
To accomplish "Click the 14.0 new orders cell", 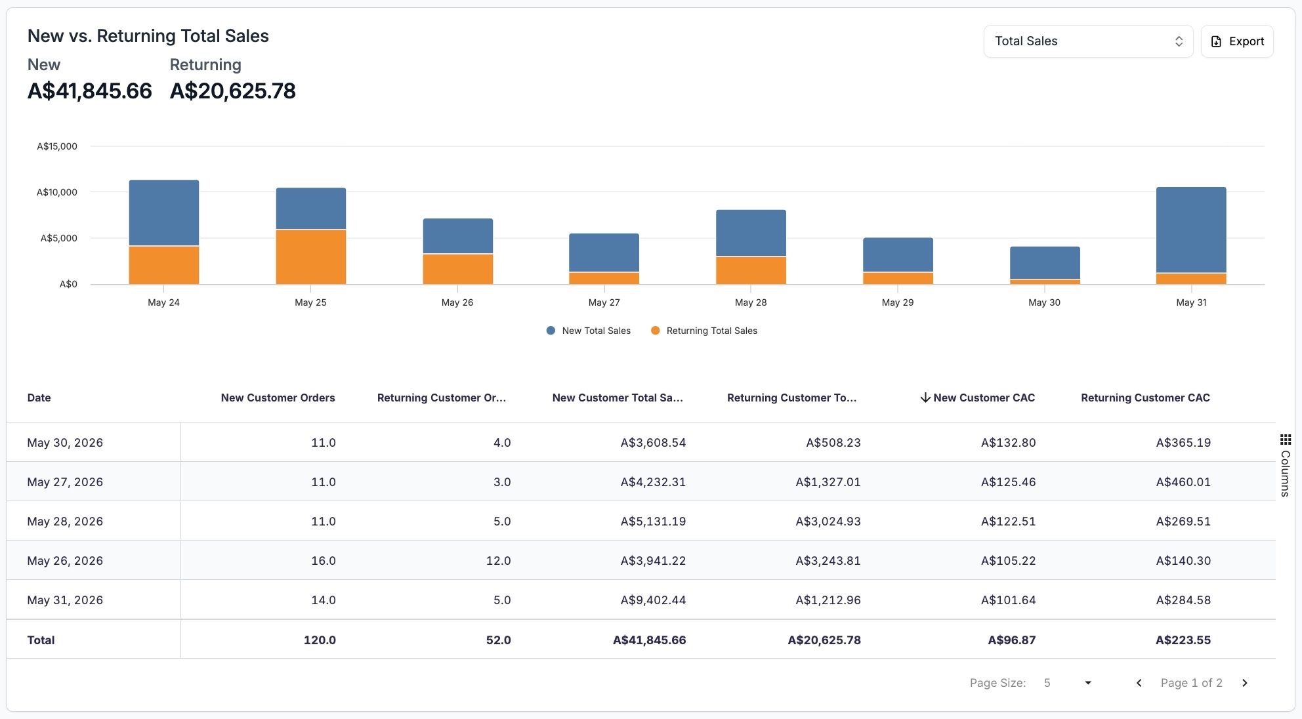I will click(x=324, y=600).
